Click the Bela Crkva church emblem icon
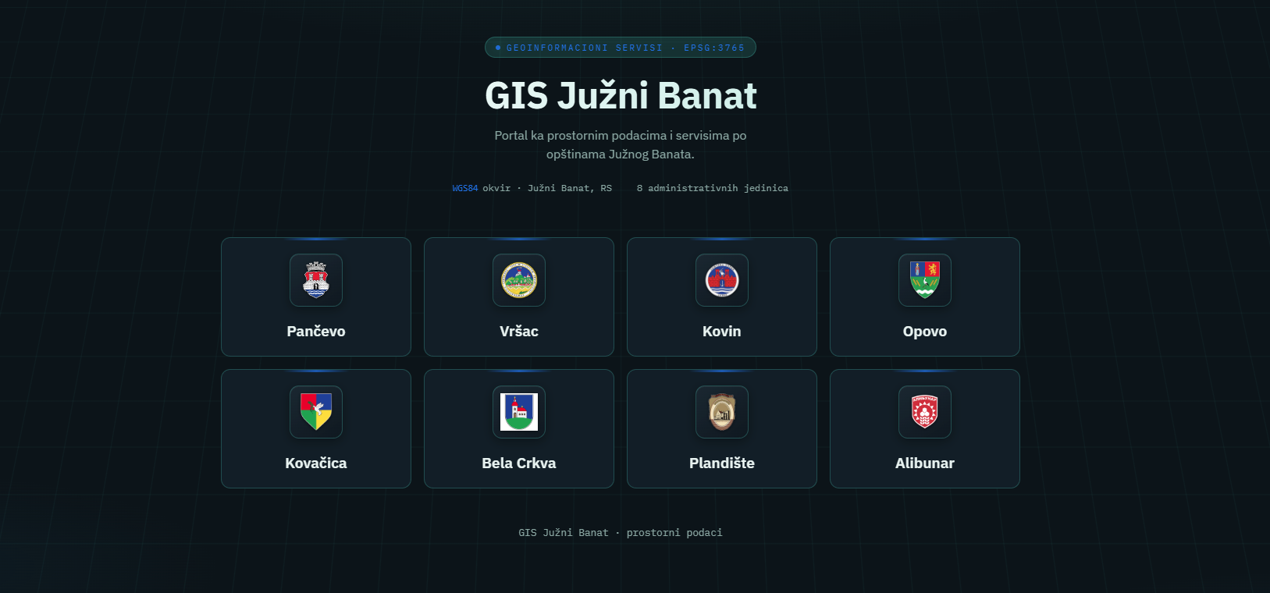This screenshot has width=1270, height=593. pos(519,412)
